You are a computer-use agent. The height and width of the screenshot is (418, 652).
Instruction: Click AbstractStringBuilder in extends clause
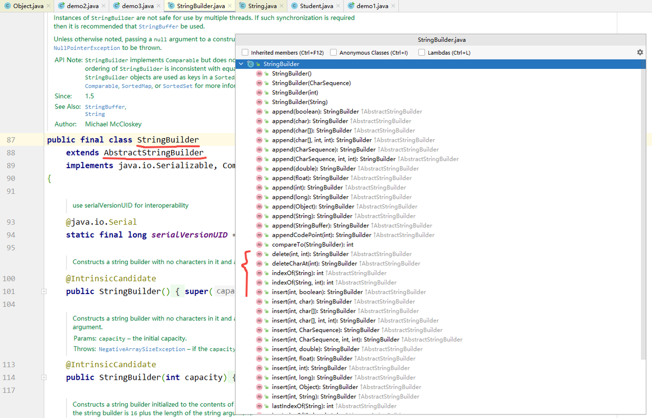(x=154, y=153)
